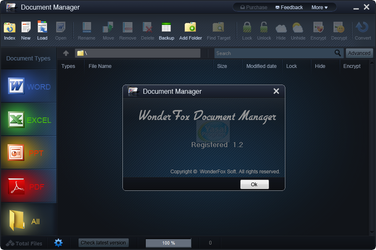Click the Add Folder icon
The image size is (376, 250).
(191, 30)
